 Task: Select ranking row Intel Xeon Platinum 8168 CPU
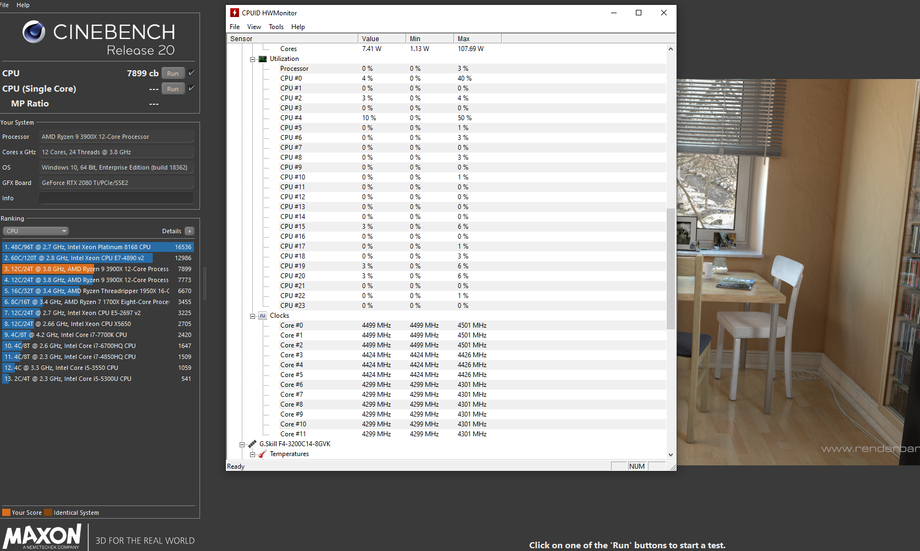tap(98, 247)
